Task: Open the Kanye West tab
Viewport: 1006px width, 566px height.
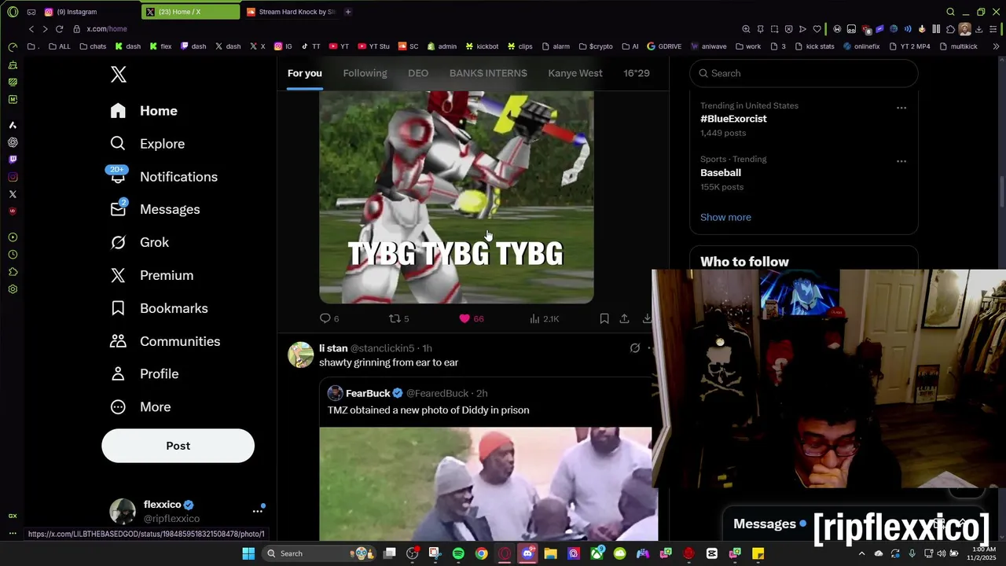Action: point(575,73)
